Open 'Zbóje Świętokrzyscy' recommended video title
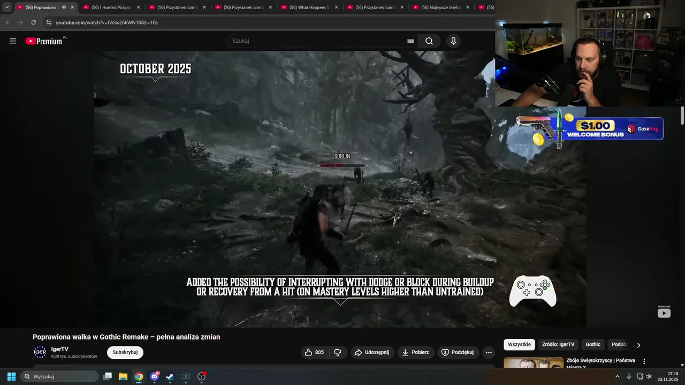 pyautogui.click(x=601, y=363)
